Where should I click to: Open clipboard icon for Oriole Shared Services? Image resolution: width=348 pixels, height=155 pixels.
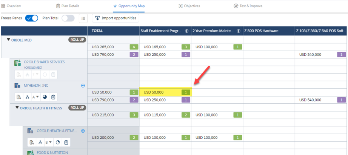(53, 75)
